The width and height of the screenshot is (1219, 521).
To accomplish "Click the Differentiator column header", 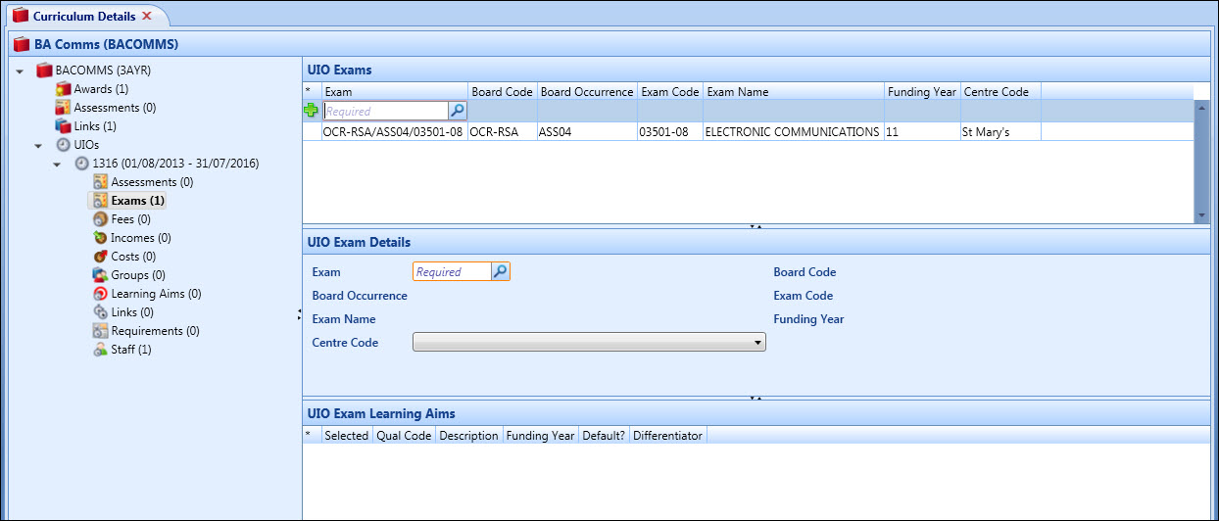I will (667, 436).
